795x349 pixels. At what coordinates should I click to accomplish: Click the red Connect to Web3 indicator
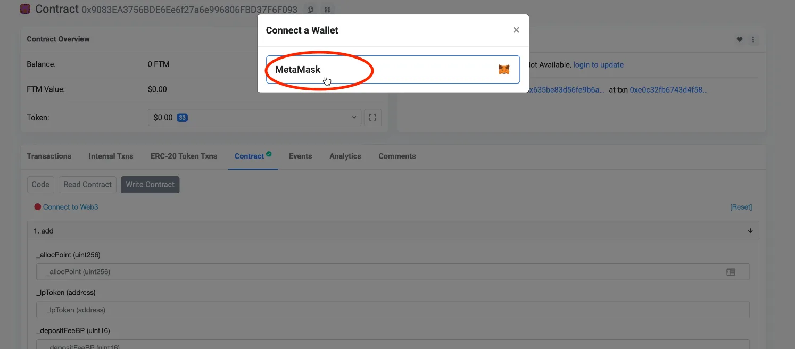(x=38, y=207)
